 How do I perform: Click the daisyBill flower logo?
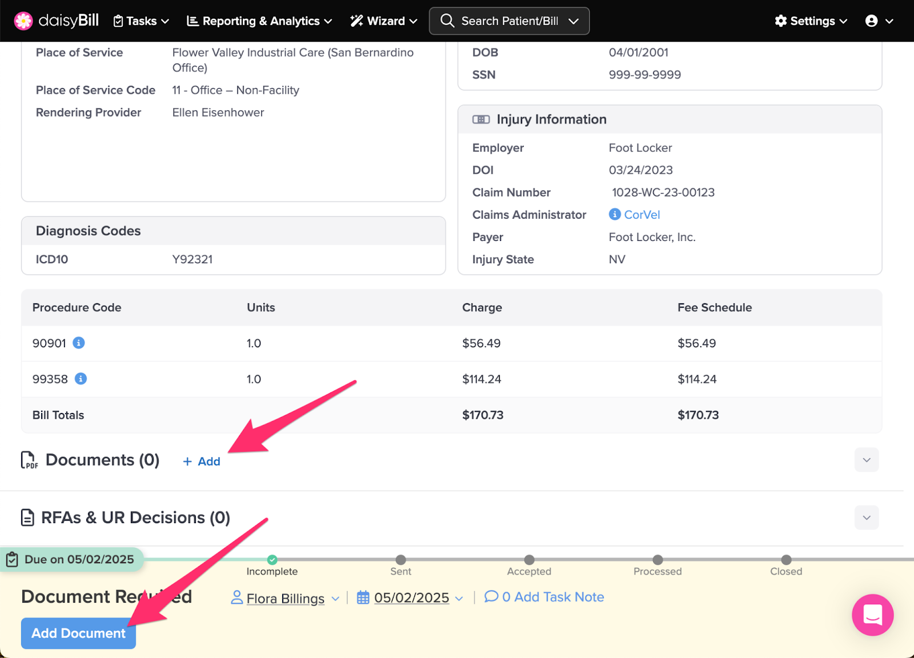[x=23, y=21]
